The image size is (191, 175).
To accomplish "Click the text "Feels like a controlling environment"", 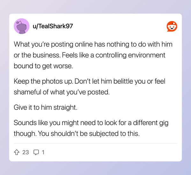I will [x=114, y=55].
